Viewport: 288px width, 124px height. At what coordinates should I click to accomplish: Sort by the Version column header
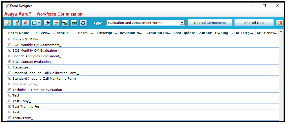(45, 33)
